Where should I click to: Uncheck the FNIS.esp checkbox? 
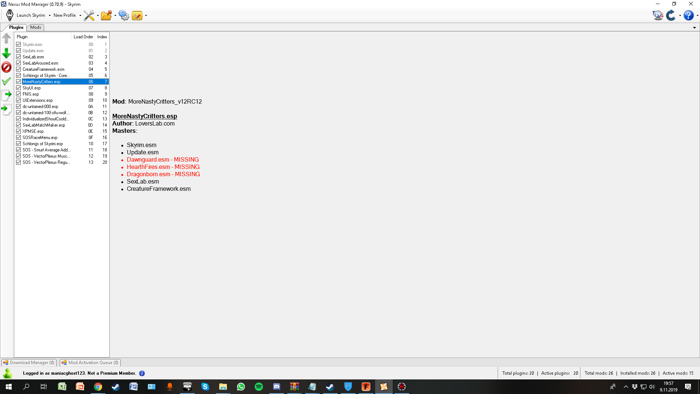(x=19, y=94)
